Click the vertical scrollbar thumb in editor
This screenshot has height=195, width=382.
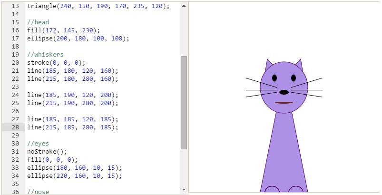(x=184, y=102)
